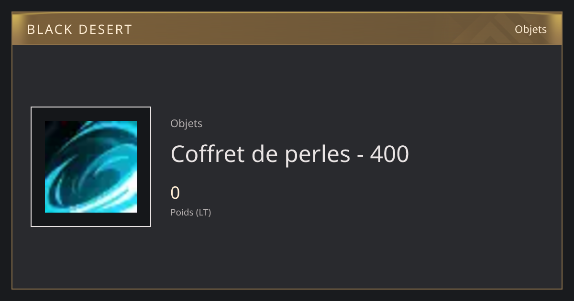The height and width of the screenshot is (301, 574).
Task: Select the Coffret de perles - 400 title
Action: click(289, 154)
